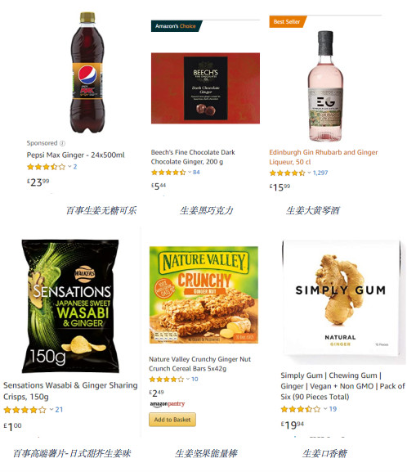Click the Pepsi Max Ginger star rating
The height and width of the screenshot is (472, 407).
pyautogui.click(x=46, y=167)
